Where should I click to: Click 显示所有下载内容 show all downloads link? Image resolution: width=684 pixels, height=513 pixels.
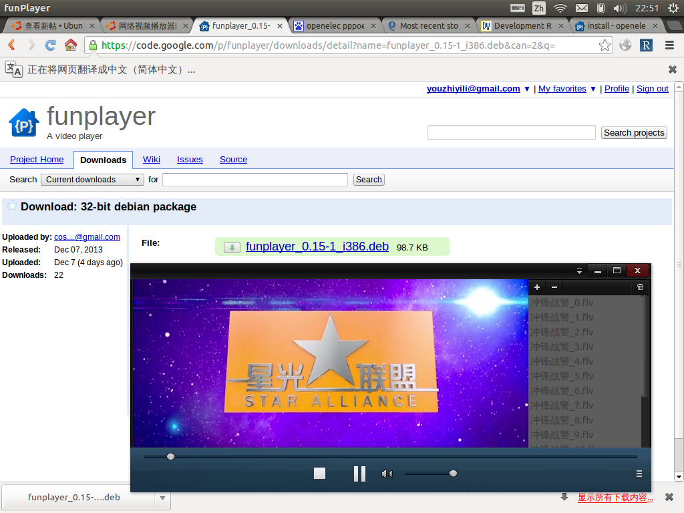[x=615, y=497]
